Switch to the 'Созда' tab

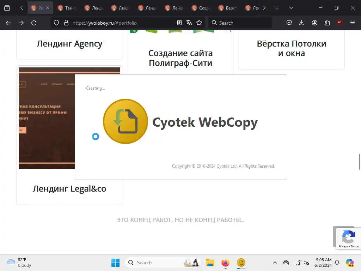201,8
